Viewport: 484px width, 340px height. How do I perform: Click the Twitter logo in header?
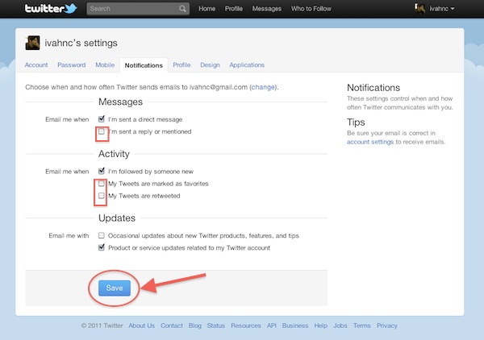51,8
